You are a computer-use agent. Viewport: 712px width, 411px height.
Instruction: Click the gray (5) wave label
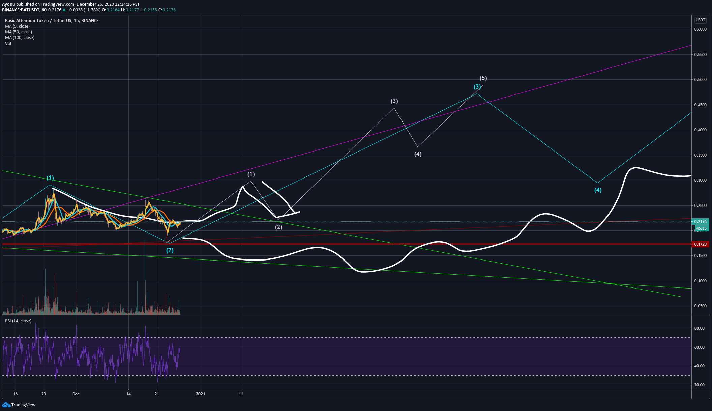point(483,78)
